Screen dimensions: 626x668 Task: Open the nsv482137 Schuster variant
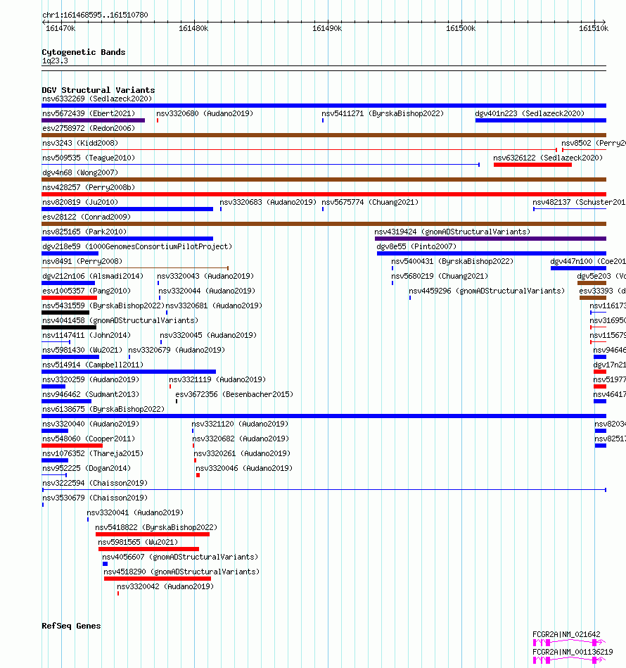pyautogui.click(x=579, y=202)
